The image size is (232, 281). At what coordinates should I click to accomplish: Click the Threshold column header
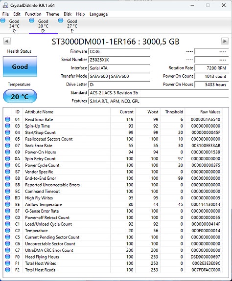pyautogui.click(x=172, y=112)
